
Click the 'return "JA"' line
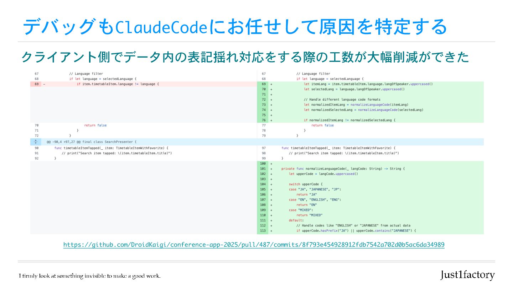tap(306, 194)
